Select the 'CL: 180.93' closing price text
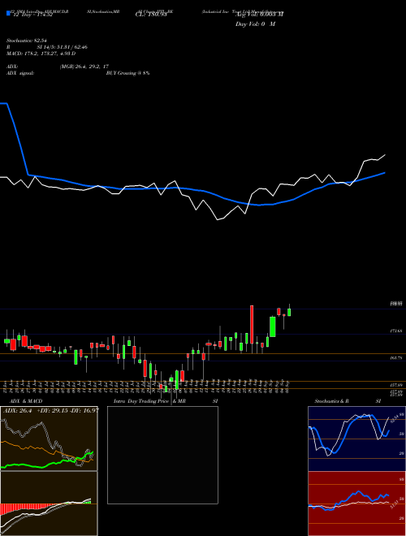Viewport: 406px width, 536px height. 151,15
